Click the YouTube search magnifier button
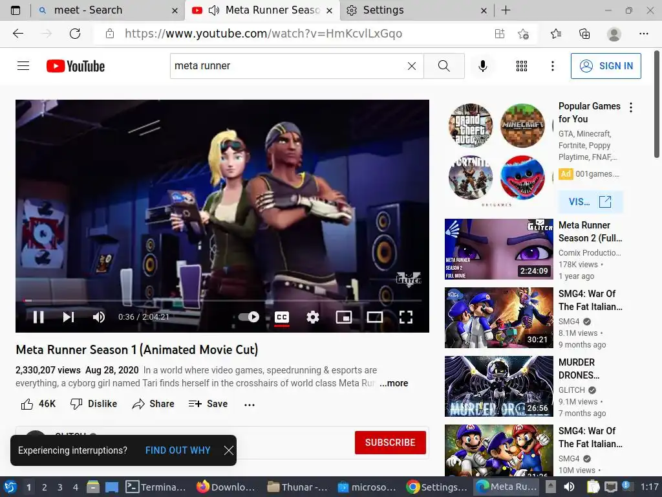This screenshot has width=662, height=497. click(443, 66)
